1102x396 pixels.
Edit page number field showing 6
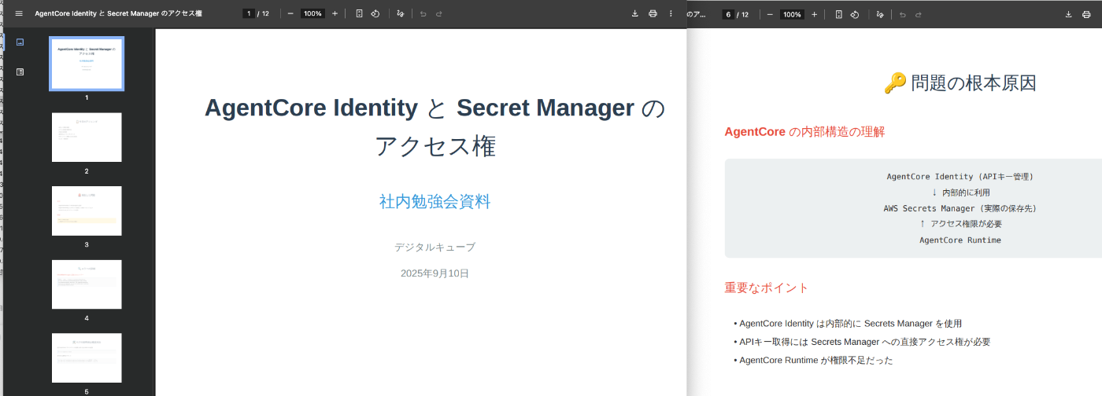point(728,14)
